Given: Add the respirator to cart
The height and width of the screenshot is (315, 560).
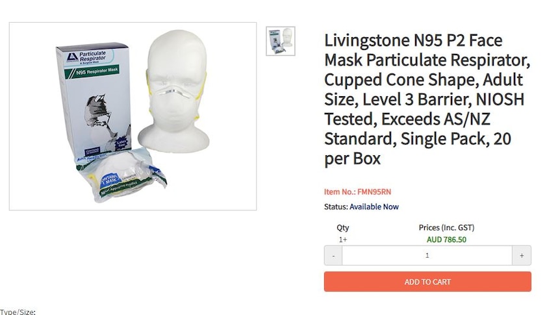Looking at the screenshot, I should tap(427, 282).
